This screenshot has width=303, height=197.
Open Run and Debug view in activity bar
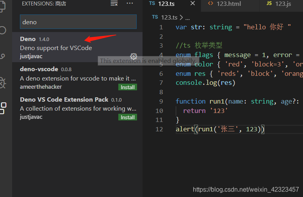click(3, 83)
